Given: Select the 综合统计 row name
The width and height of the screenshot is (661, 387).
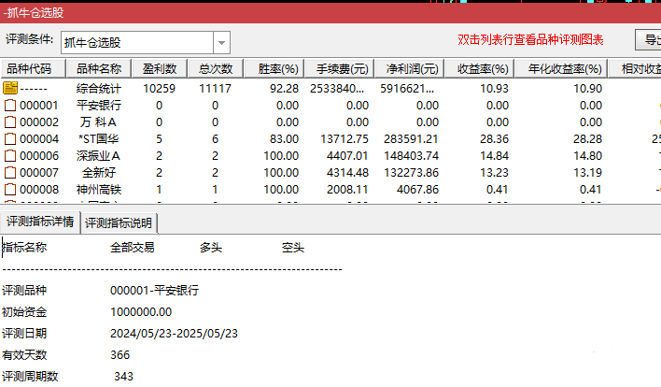Looking at the screenshot, I should tap(99, 89).
